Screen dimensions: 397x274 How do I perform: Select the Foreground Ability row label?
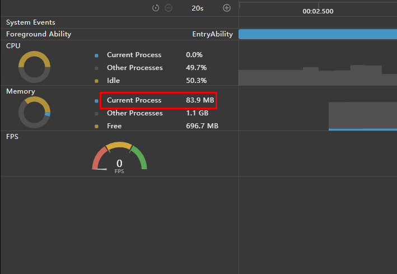[x=39, y=34]
